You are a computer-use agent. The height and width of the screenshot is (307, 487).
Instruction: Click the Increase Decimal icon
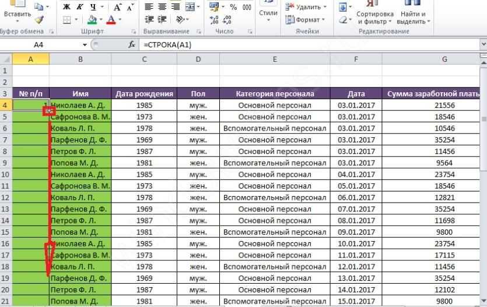(213, 19)
